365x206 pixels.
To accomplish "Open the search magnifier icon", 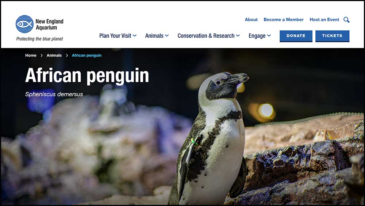I will (346, 20).
